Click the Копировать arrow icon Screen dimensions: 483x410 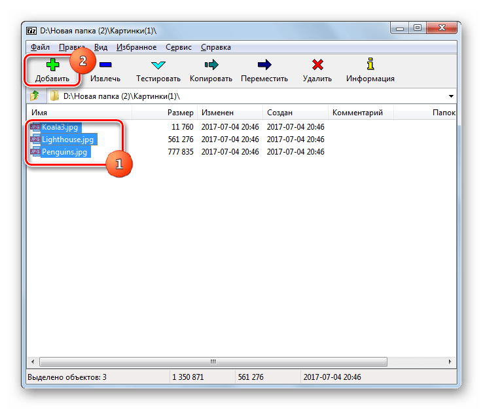211,65
